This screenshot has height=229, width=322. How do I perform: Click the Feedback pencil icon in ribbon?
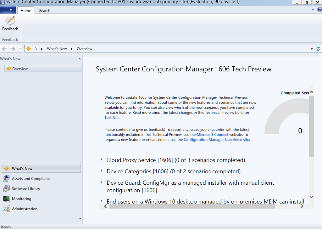(x=10, y=20)
